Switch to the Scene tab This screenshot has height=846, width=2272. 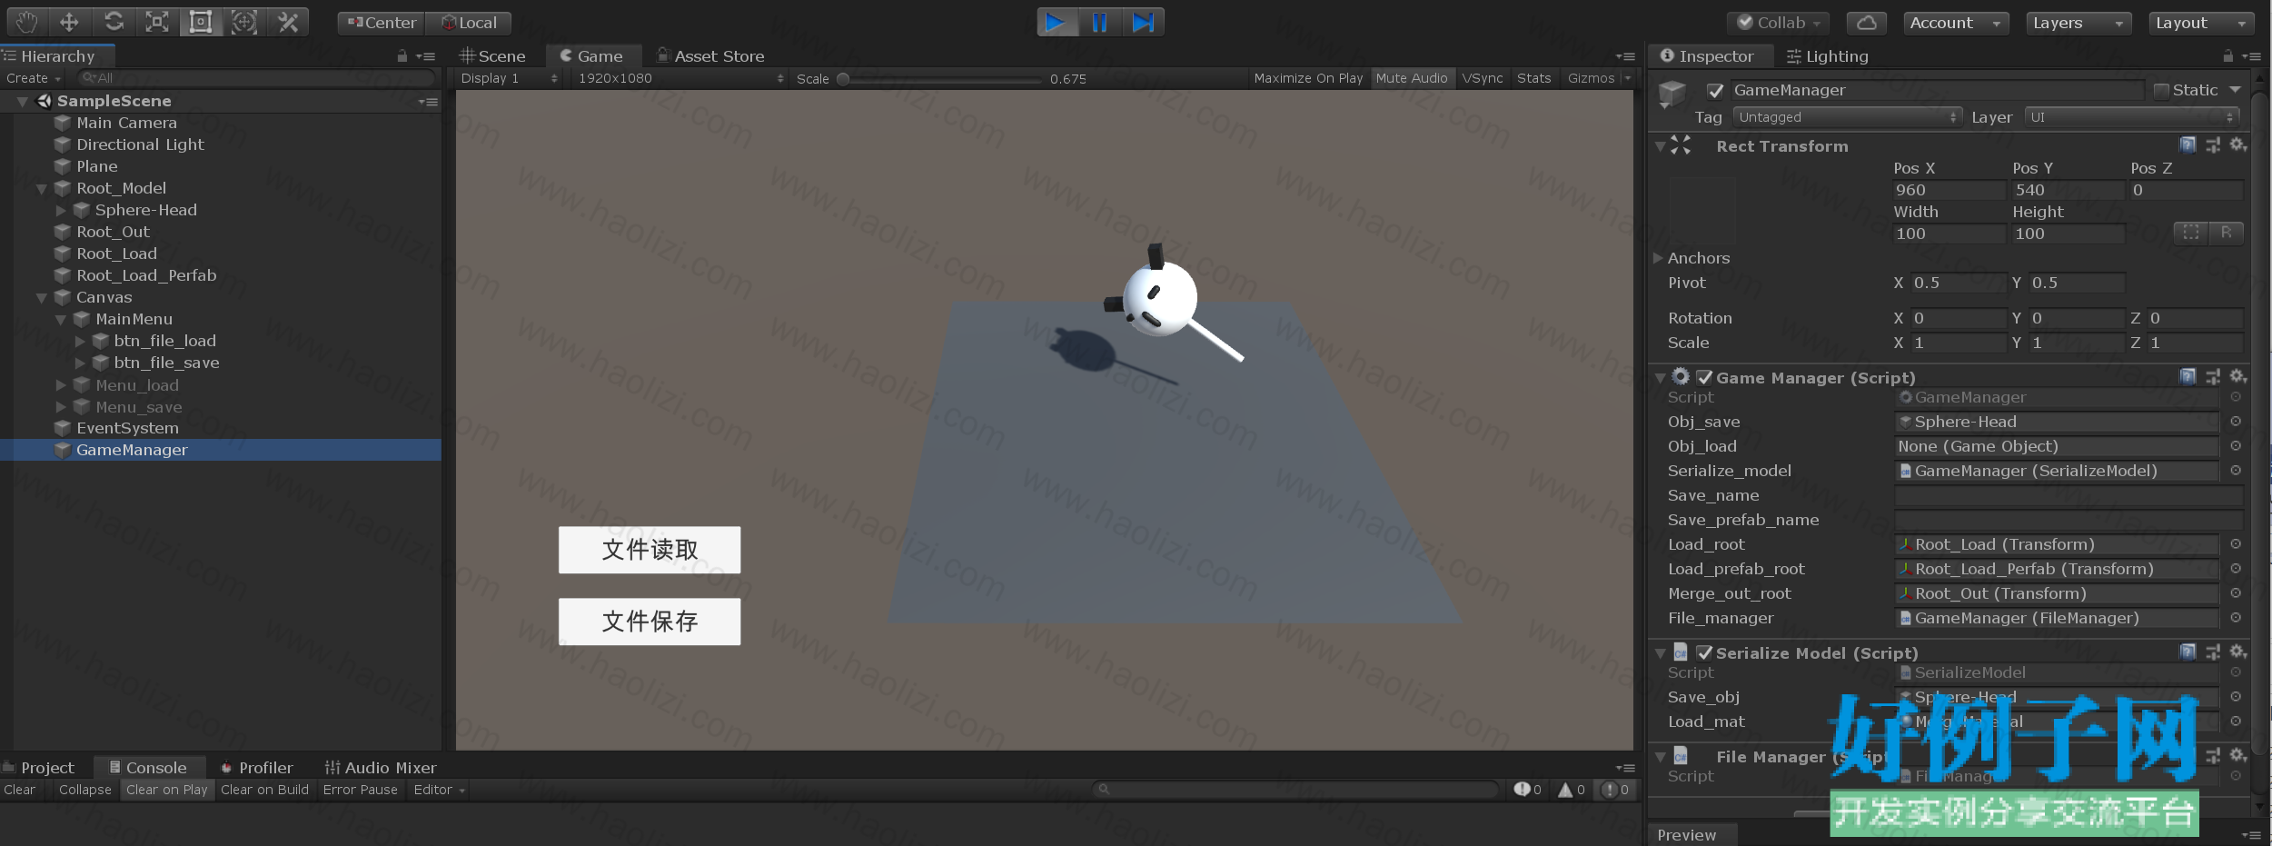tap(493, 56)
